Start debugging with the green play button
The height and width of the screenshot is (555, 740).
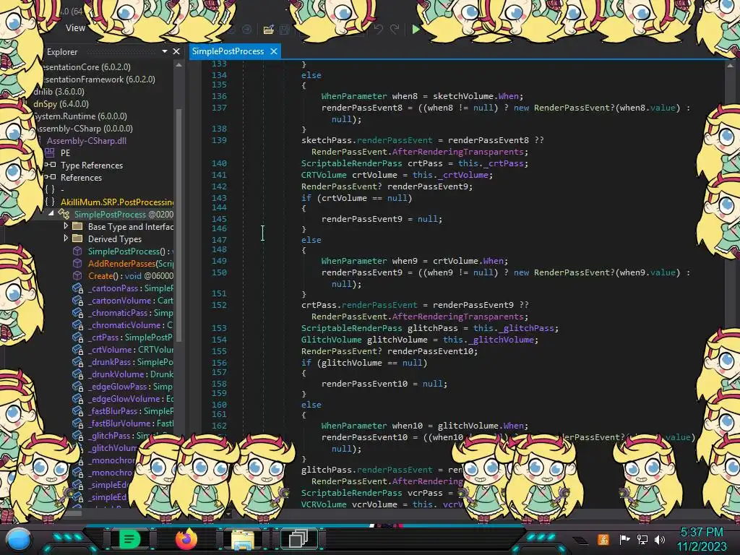coord(416,29)
